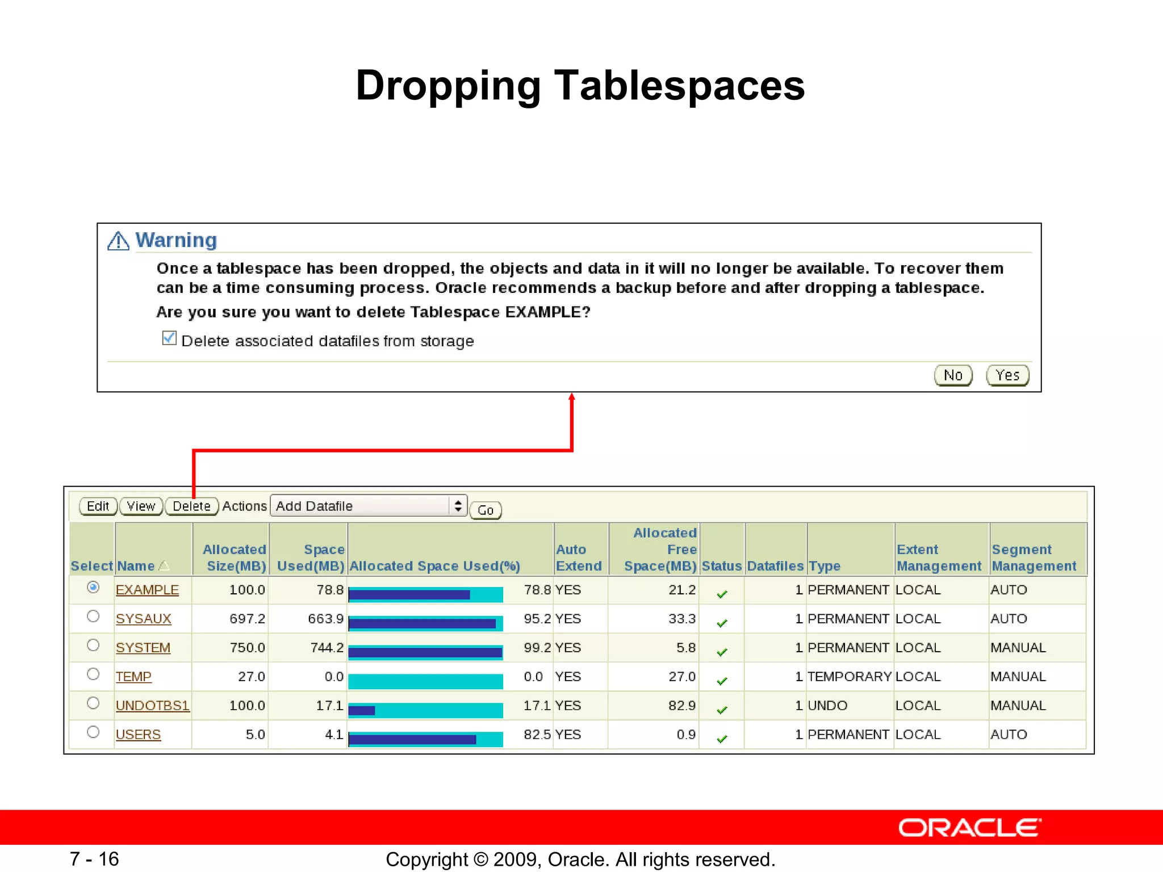Click green status checkmark in UNDOTBS1 row
Screen dimensions: 1163x872
(722, 710)
